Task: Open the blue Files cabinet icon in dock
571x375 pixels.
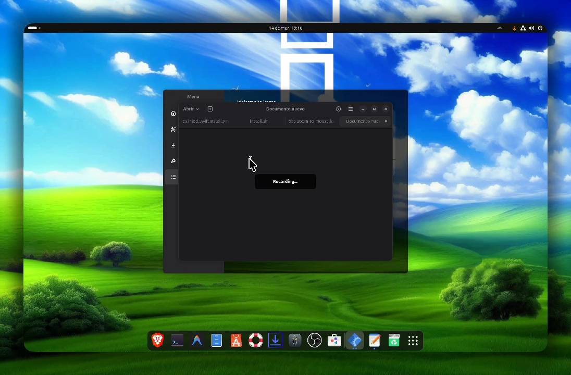Action: [217, 341]
